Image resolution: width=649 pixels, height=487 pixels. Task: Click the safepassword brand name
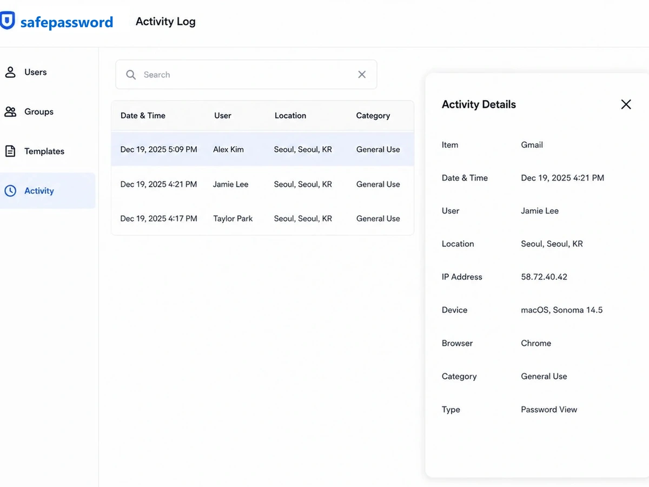67,22
